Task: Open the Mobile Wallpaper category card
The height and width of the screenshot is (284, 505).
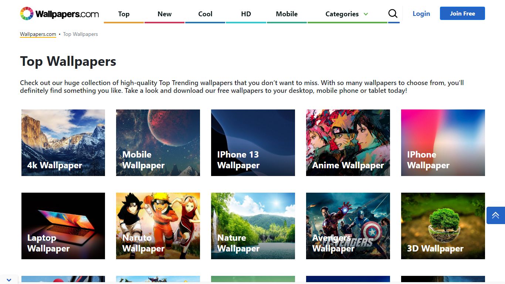Action: click(158, 143)
